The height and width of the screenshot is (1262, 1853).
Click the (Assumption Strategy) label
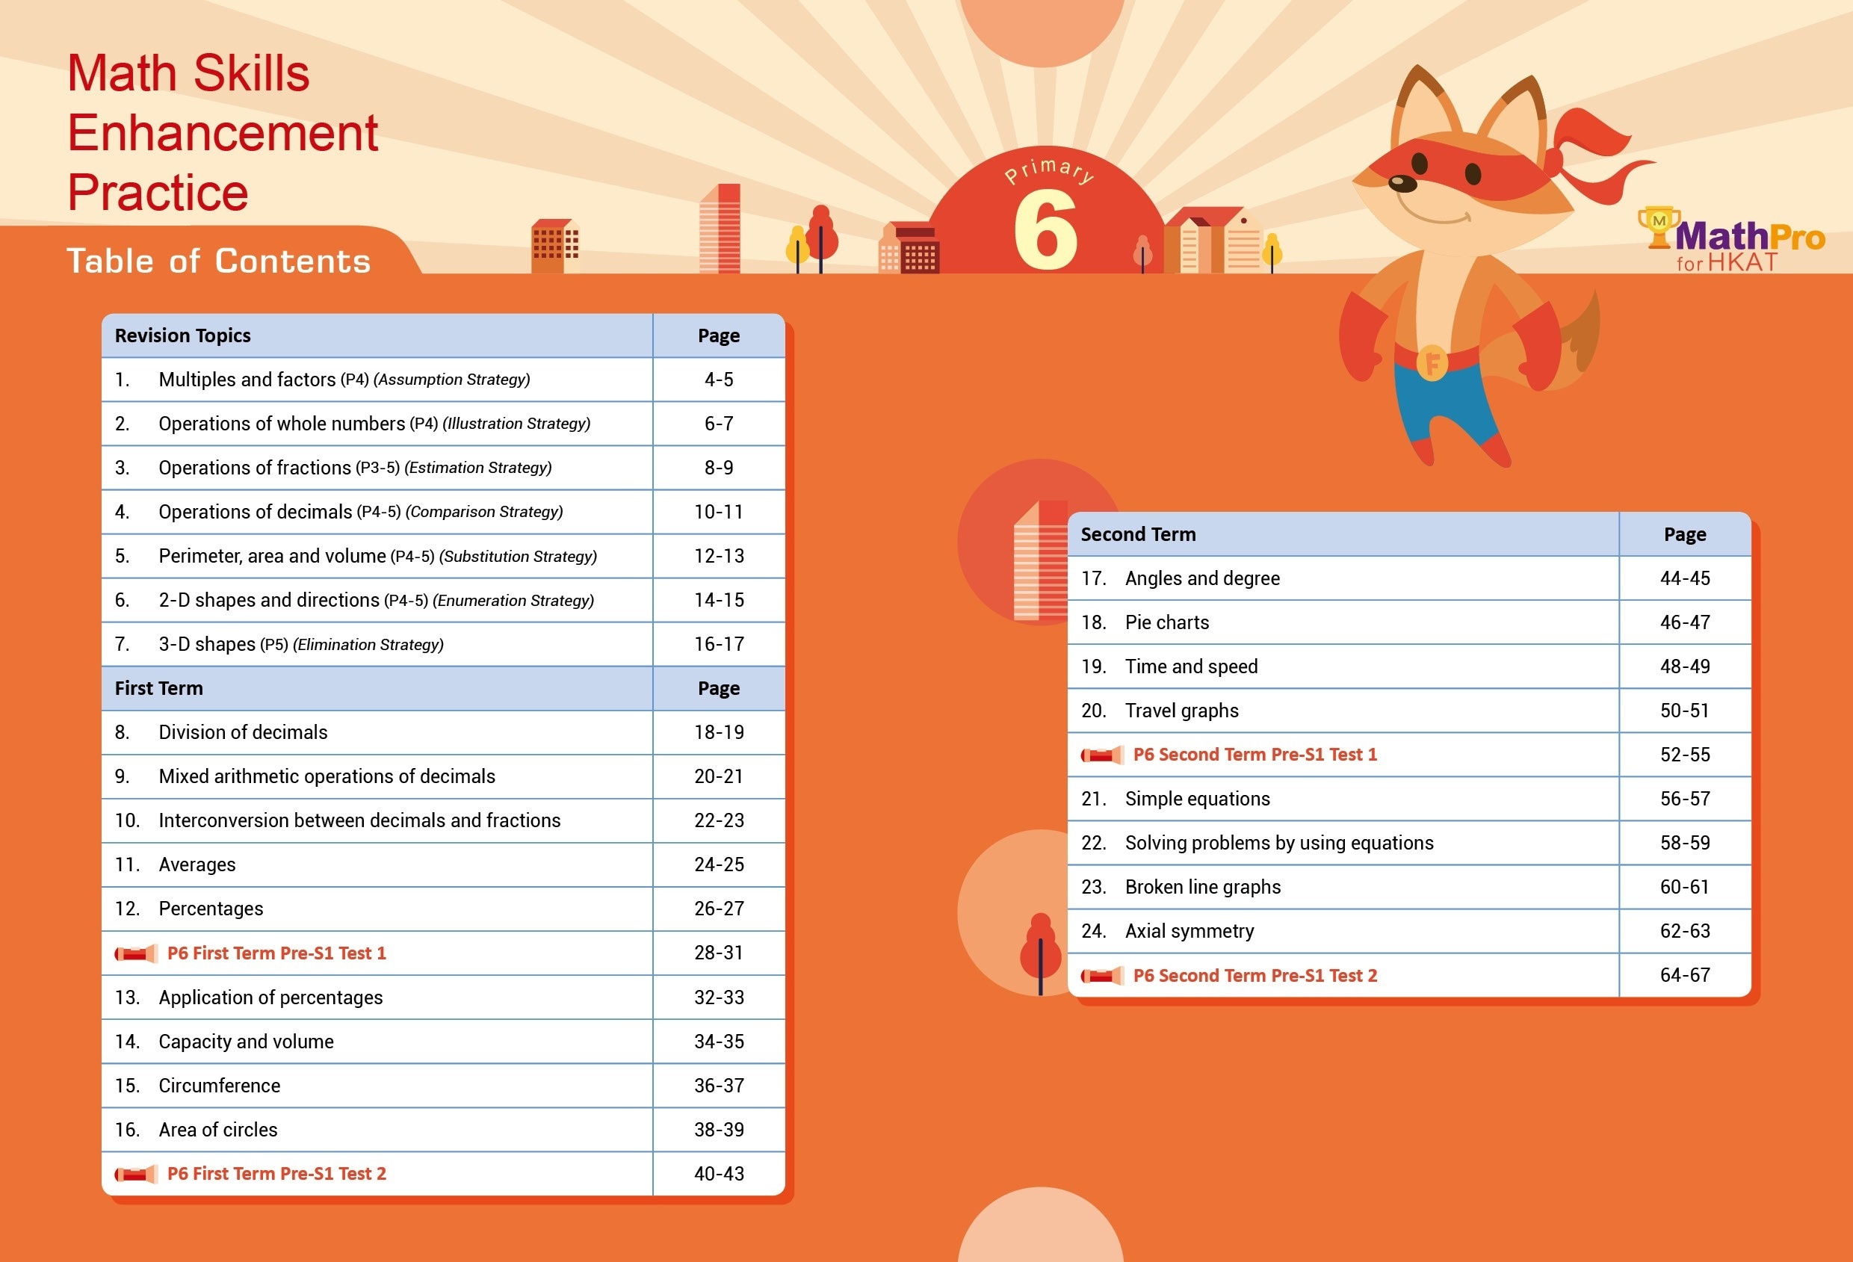click(451, 380)
